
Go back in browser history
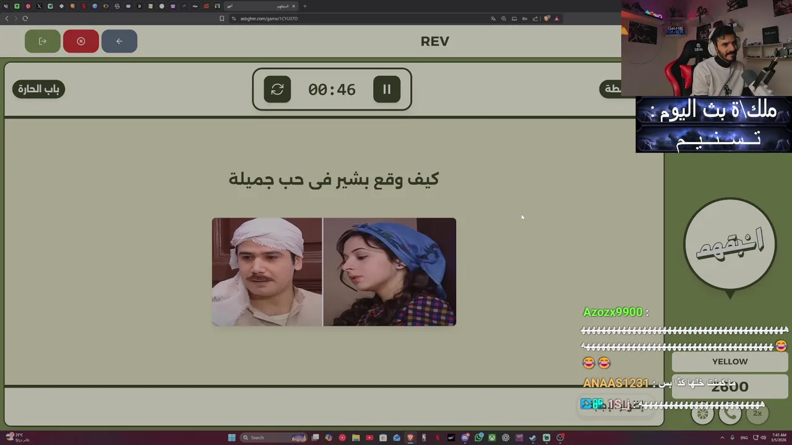tap(7, 19)
